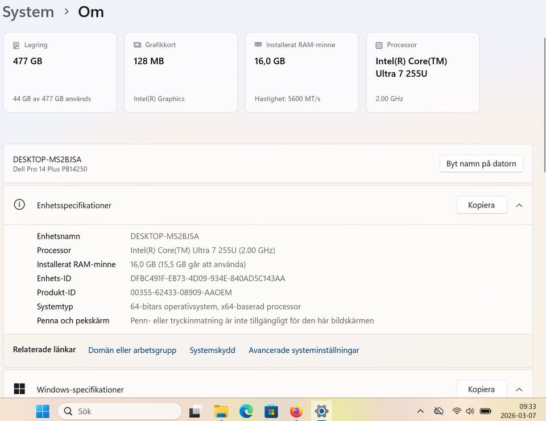546x421 pixels.
Task: Copy device specs with Kopiera button
Action: [x=481, y=205]
